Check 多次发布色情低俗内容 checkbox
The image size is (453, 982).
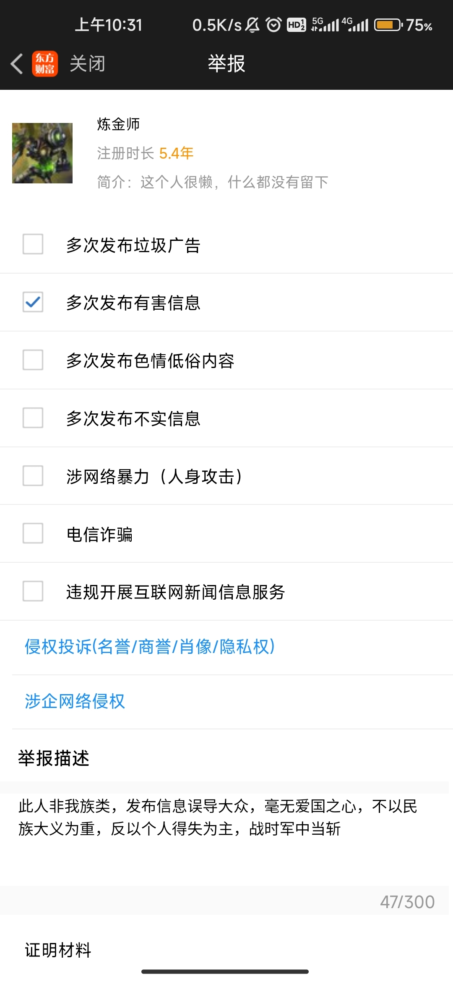tap(33, 360)
